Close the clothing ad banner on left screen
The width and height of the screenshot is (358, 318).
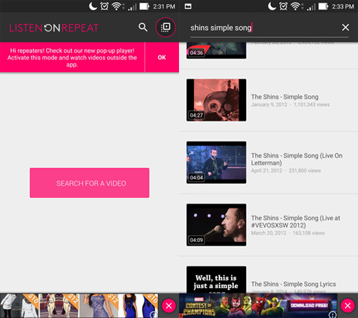click(169, 306)
